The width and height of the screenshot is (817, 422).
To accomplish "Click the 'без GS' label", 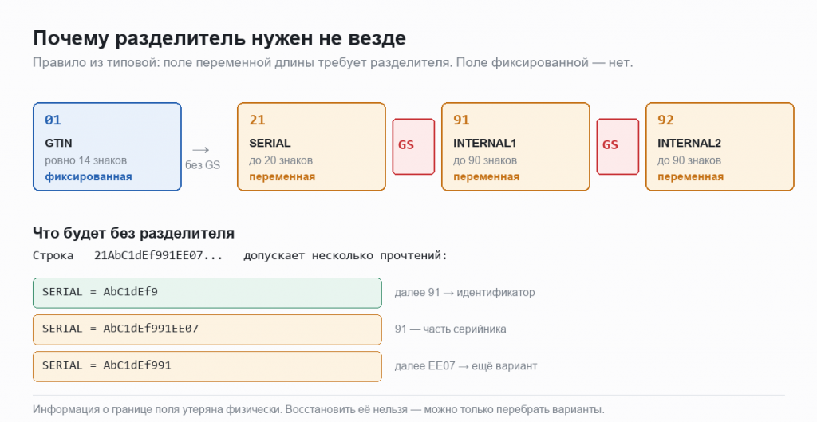I will point(203,165).
